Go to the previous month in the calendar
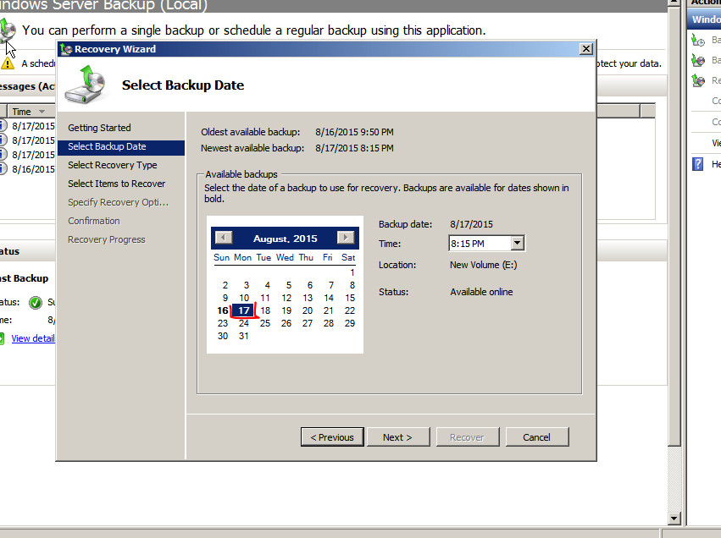The width and height of the screenshot is (721, 538). click(224, 238)
